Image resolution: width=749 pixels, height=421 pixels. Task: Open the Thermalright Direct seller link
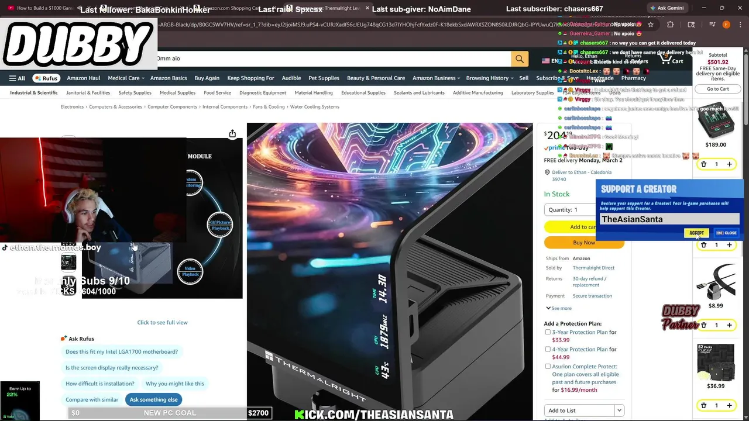593,268
